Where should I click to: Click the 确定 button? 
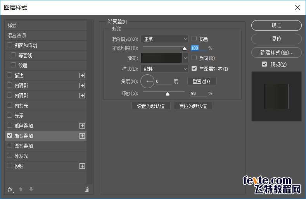(277, 25)
